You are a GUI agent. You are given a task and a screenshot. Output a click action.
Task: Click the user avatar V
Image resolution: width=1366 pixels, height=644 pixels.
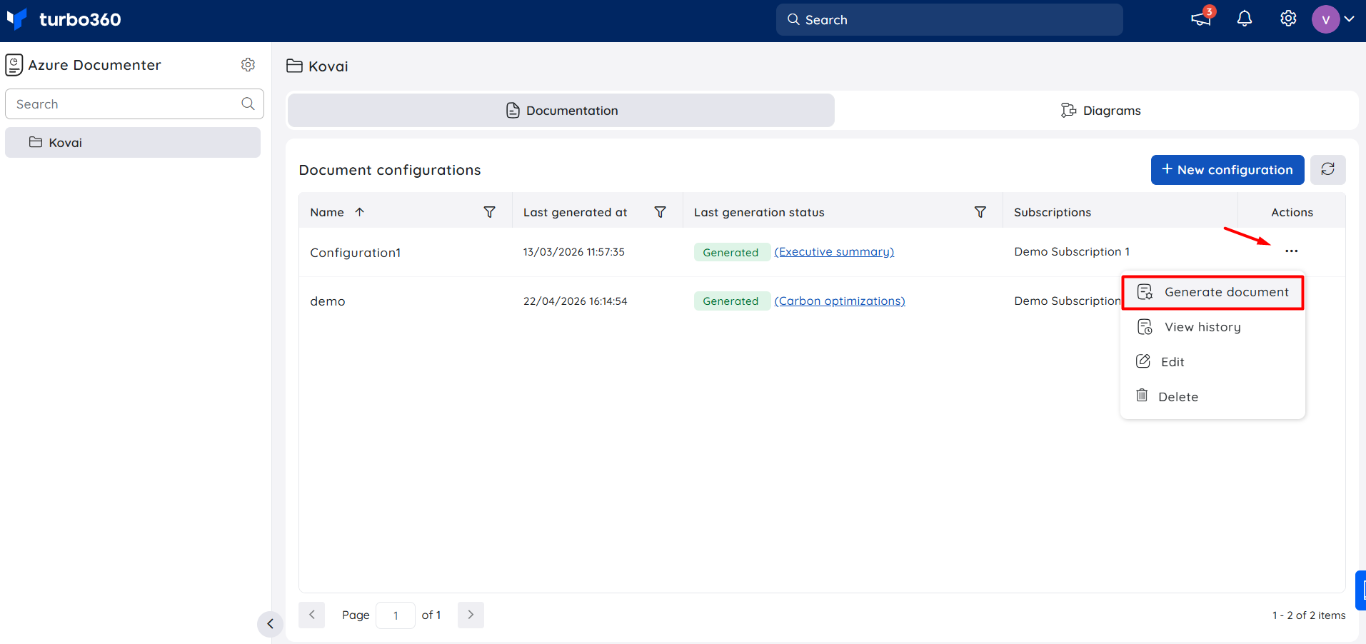click(x=1325, y=19)
